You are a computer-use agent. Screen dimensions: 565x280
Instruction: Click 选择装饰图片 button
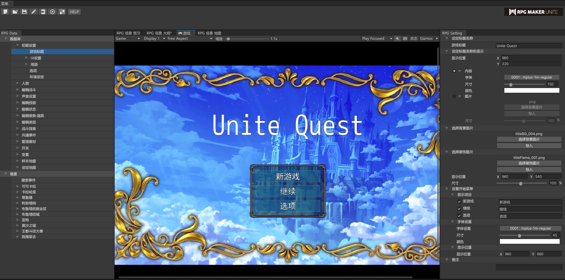coord(529,163)
